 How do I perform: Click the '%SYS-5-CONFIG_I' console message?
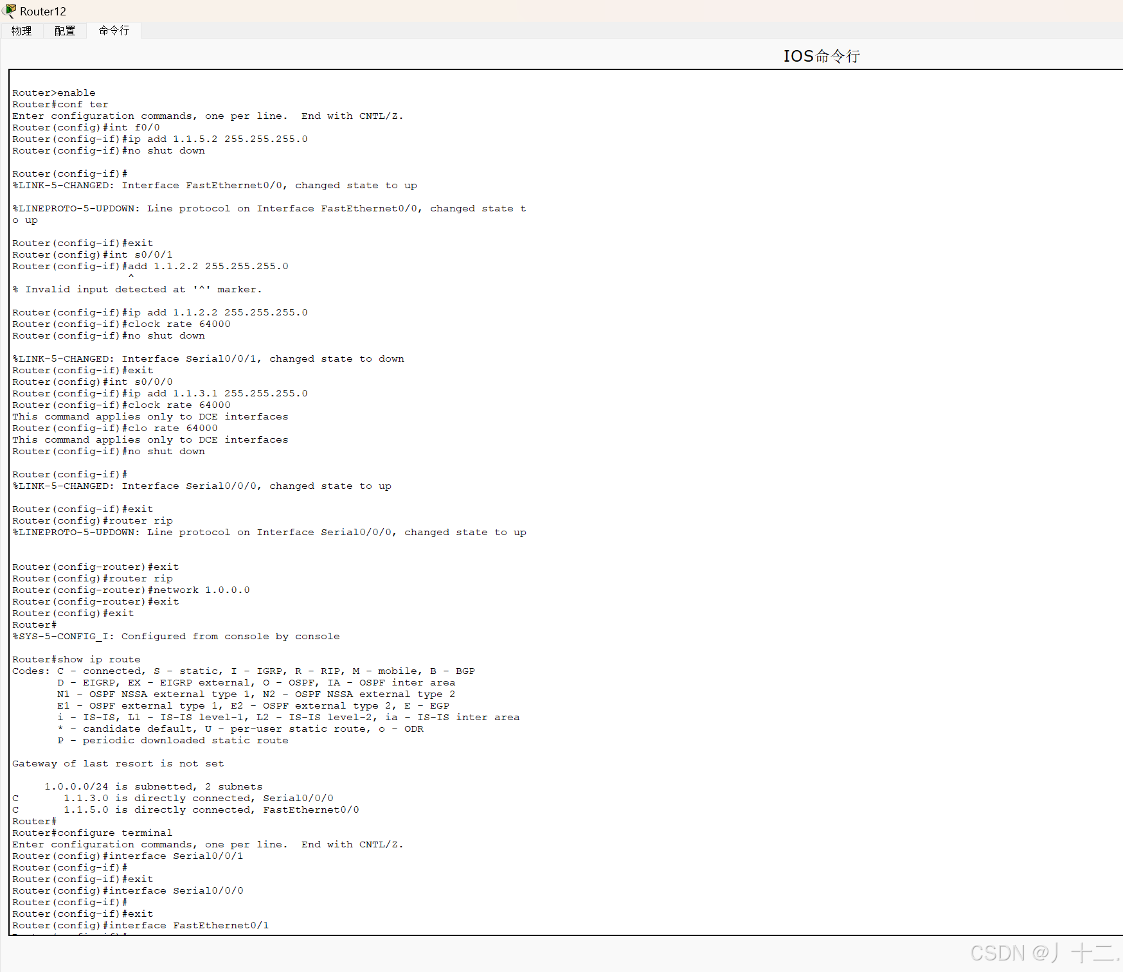point(174,636)
